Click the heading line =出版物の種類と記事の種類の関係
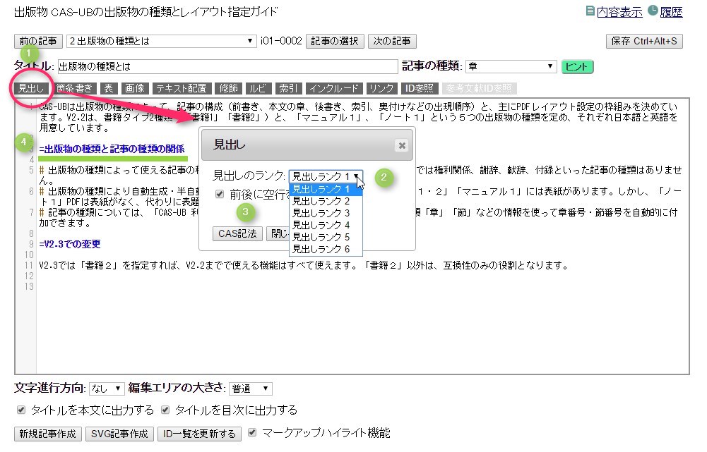Image resolution: width=707 pixels, height=452 pixels. [112, 149]
